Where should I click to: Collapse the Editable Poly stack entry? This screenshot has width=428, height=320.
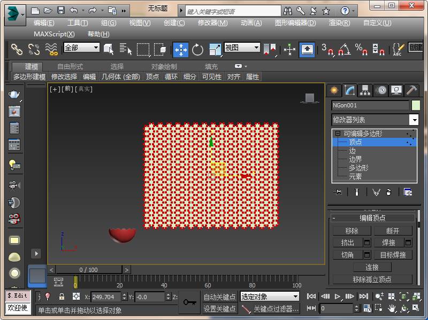click(x=338, y=134)
